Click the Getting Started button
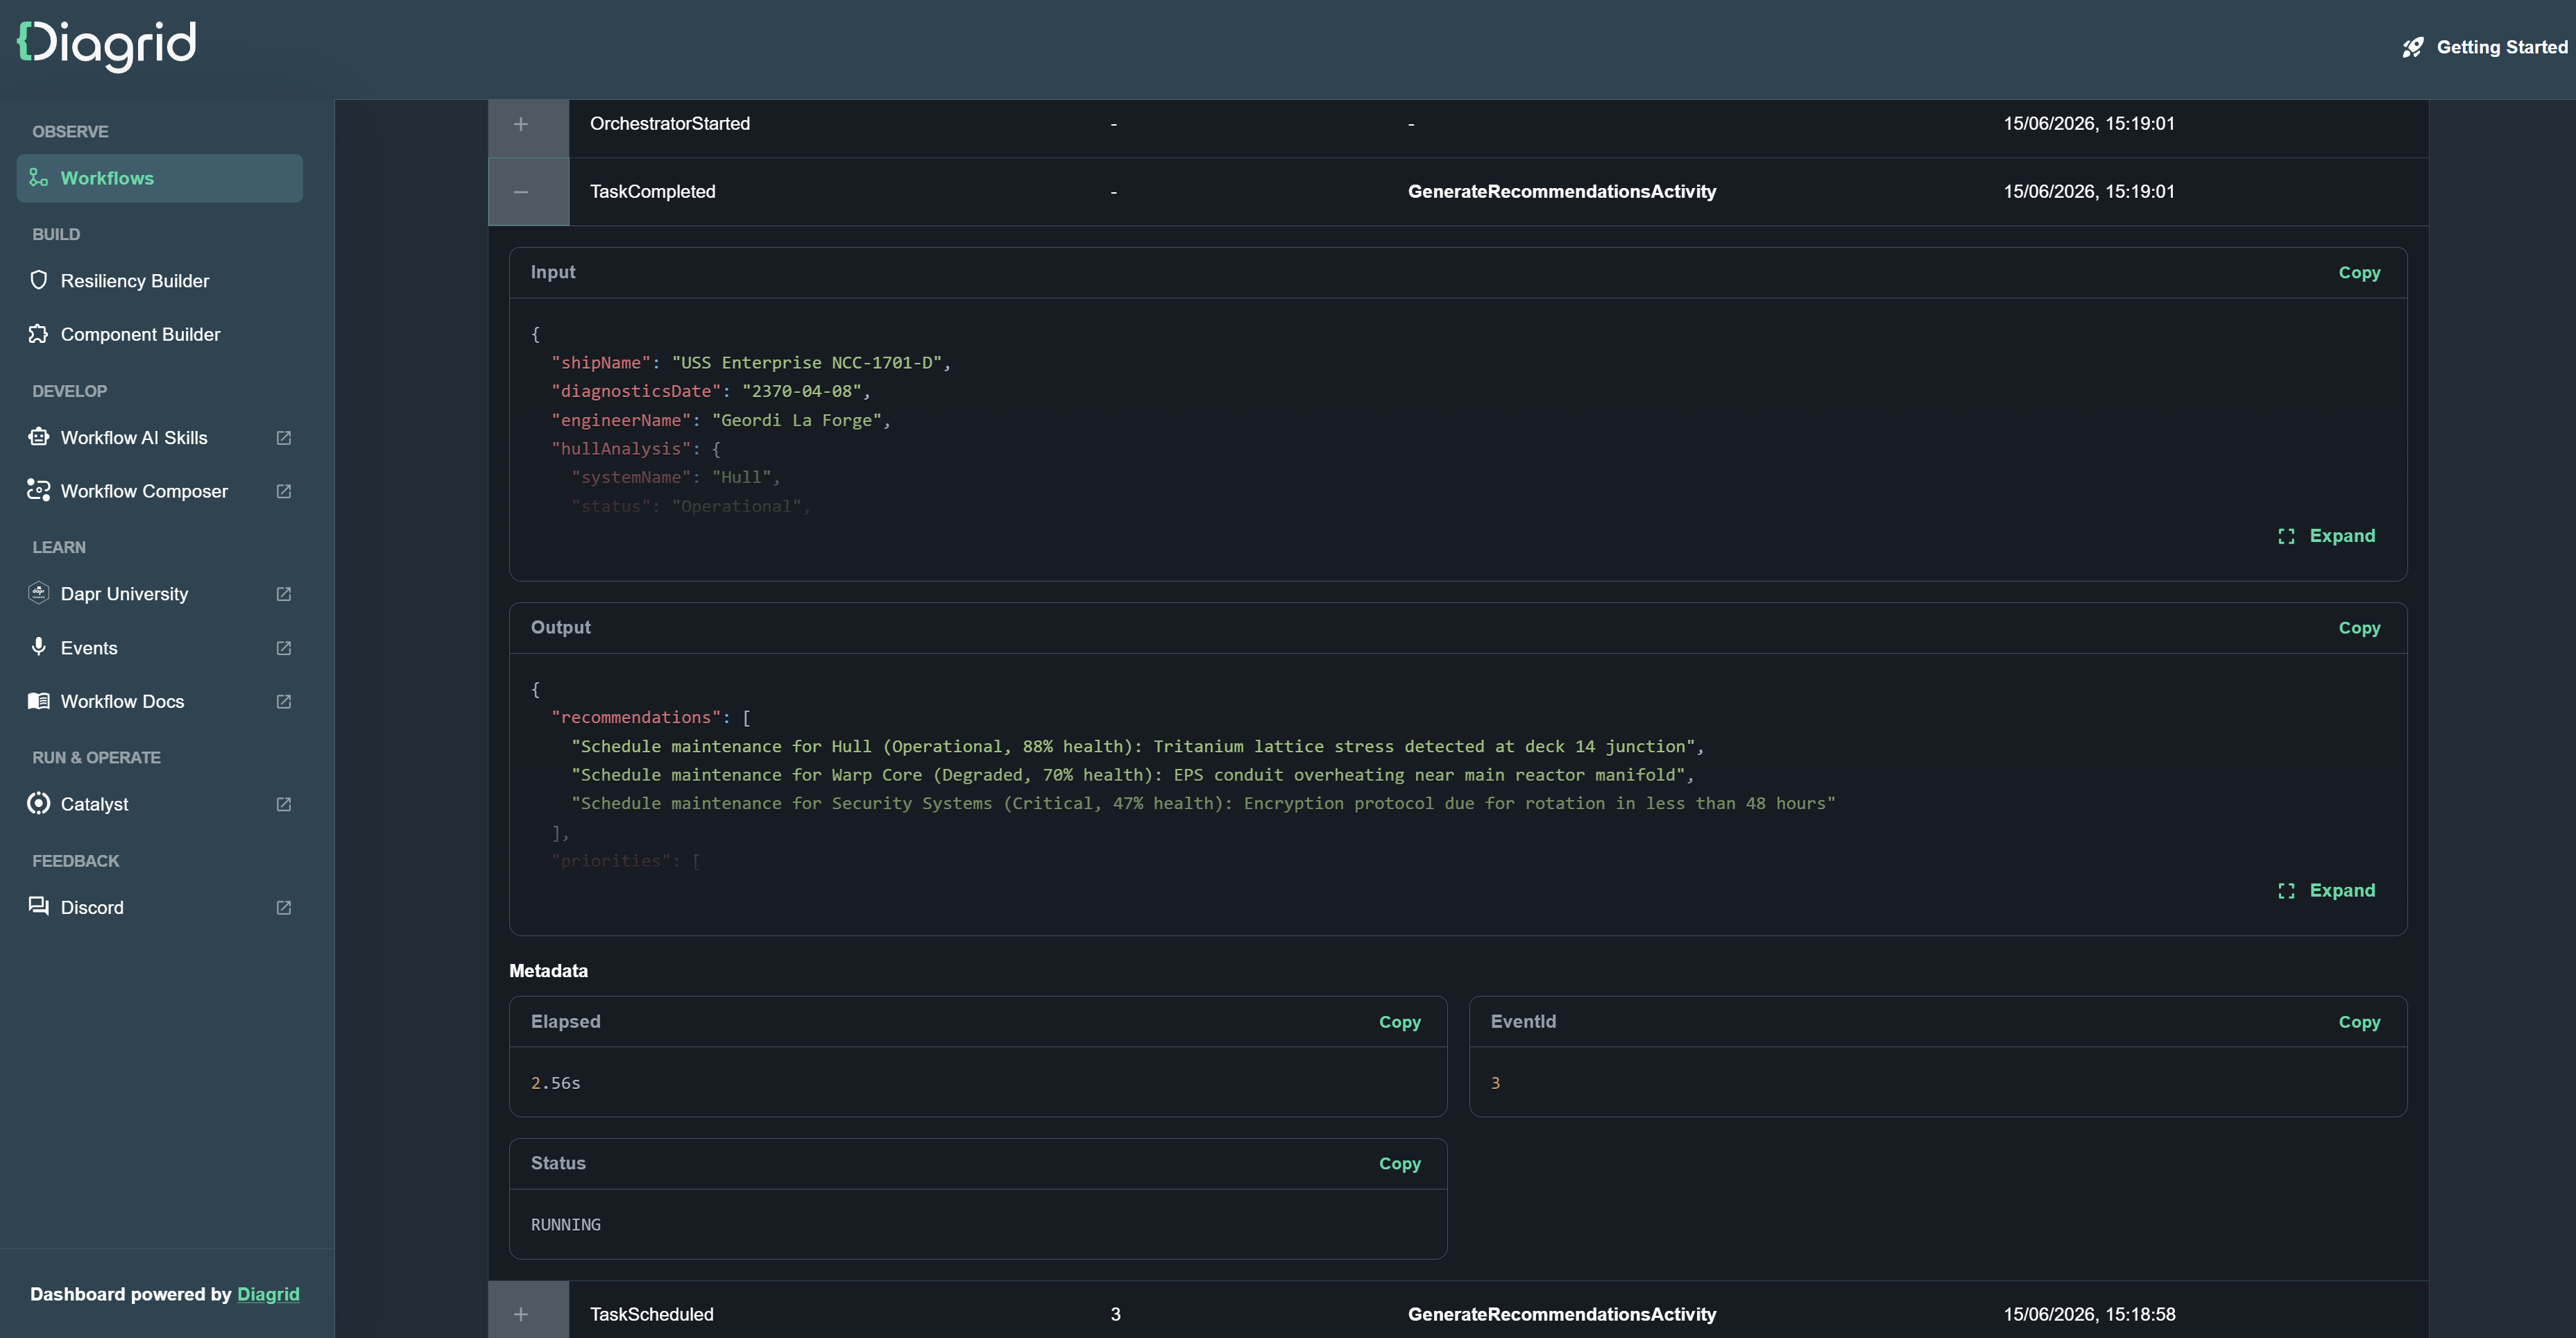Image resolution: width=2576 pixels, height=1338 pixels. pyautogui.click(x=2484, y=47)
